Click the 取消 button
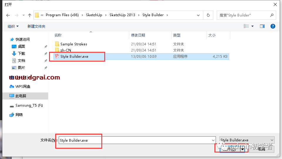 point(262,149)
